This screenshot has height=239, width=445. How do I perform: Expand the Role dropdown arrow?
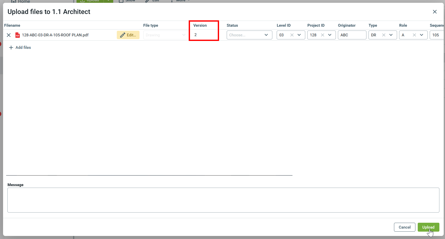pyautogui.click(x=422, y=35)
